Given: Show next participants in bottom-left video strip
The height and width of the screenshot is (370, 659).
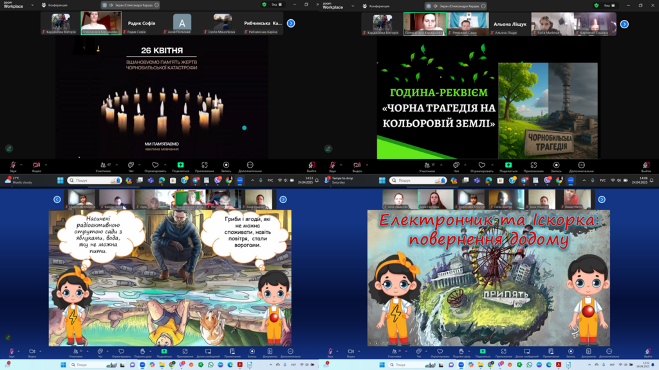Looking at the screenshot, I should click(283, 199).
